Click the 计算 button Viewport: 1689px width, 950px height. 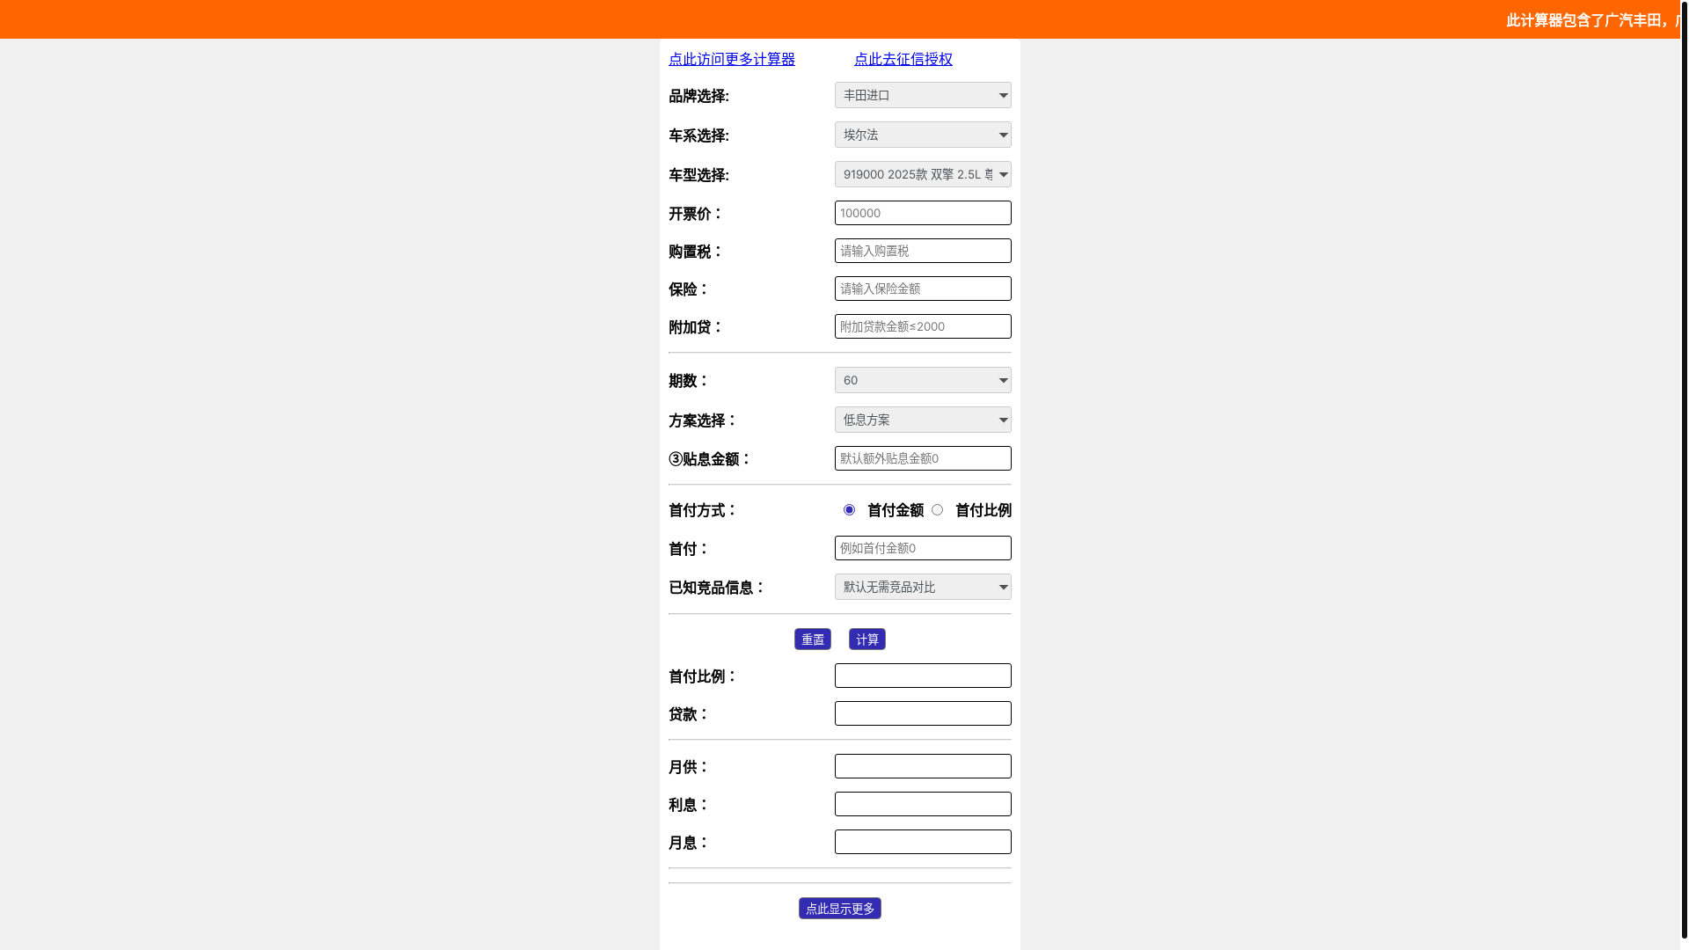pos(867,639)
